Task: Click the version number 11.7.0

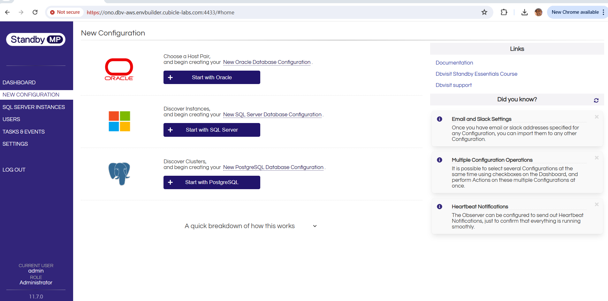Action: 36,297
